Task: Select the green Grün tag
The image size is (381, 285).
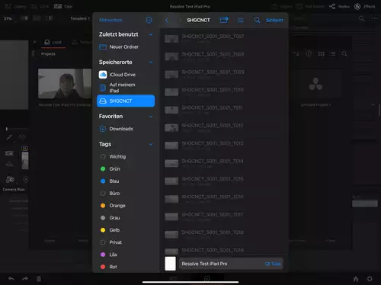Action: click(126, 168)
